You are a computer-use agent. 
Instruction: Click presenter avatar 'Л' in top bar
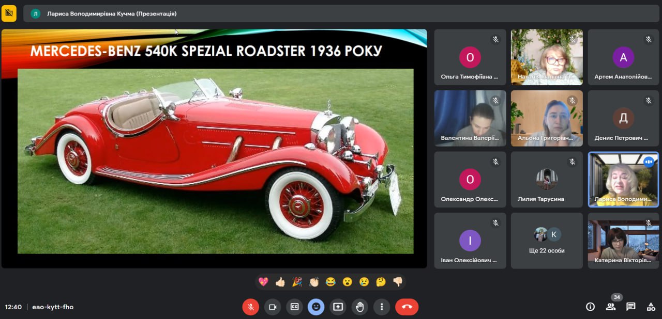(x=35, y=14)
